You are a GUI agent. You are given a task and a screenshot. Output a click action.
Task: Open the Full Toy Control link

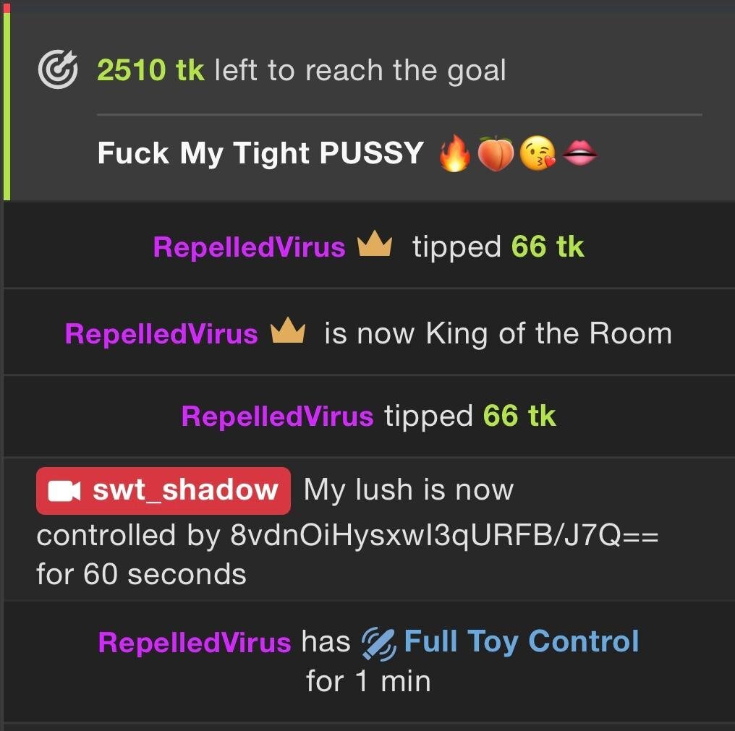[522, 641]
